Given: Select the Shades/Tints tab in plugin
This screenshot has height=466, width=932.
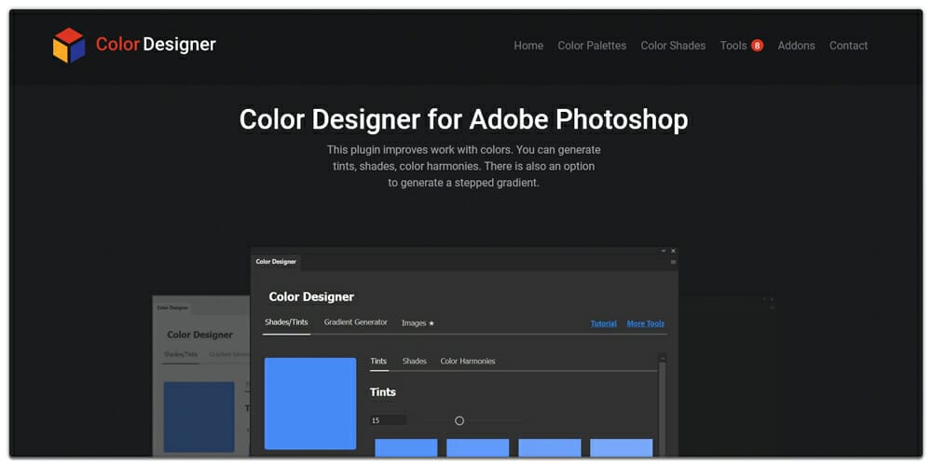Looking at the screenshot, I should point(286,322).
